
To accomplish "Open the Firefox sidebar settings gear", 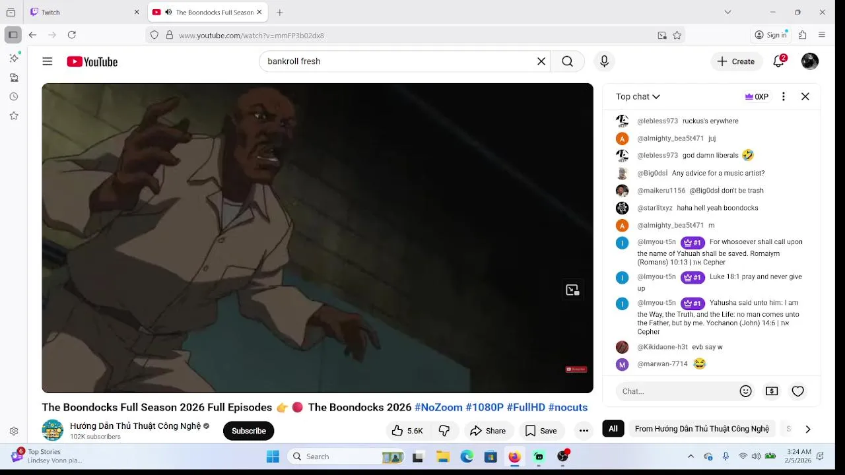I will 14,431.
